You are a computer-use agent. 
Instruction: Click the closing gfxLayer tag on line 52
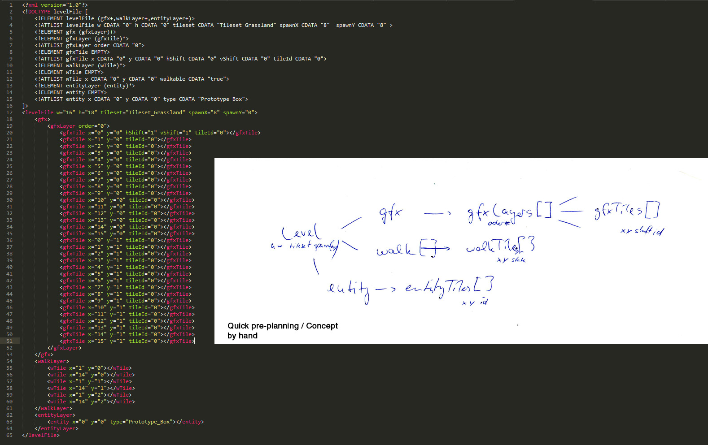point(64,348)
